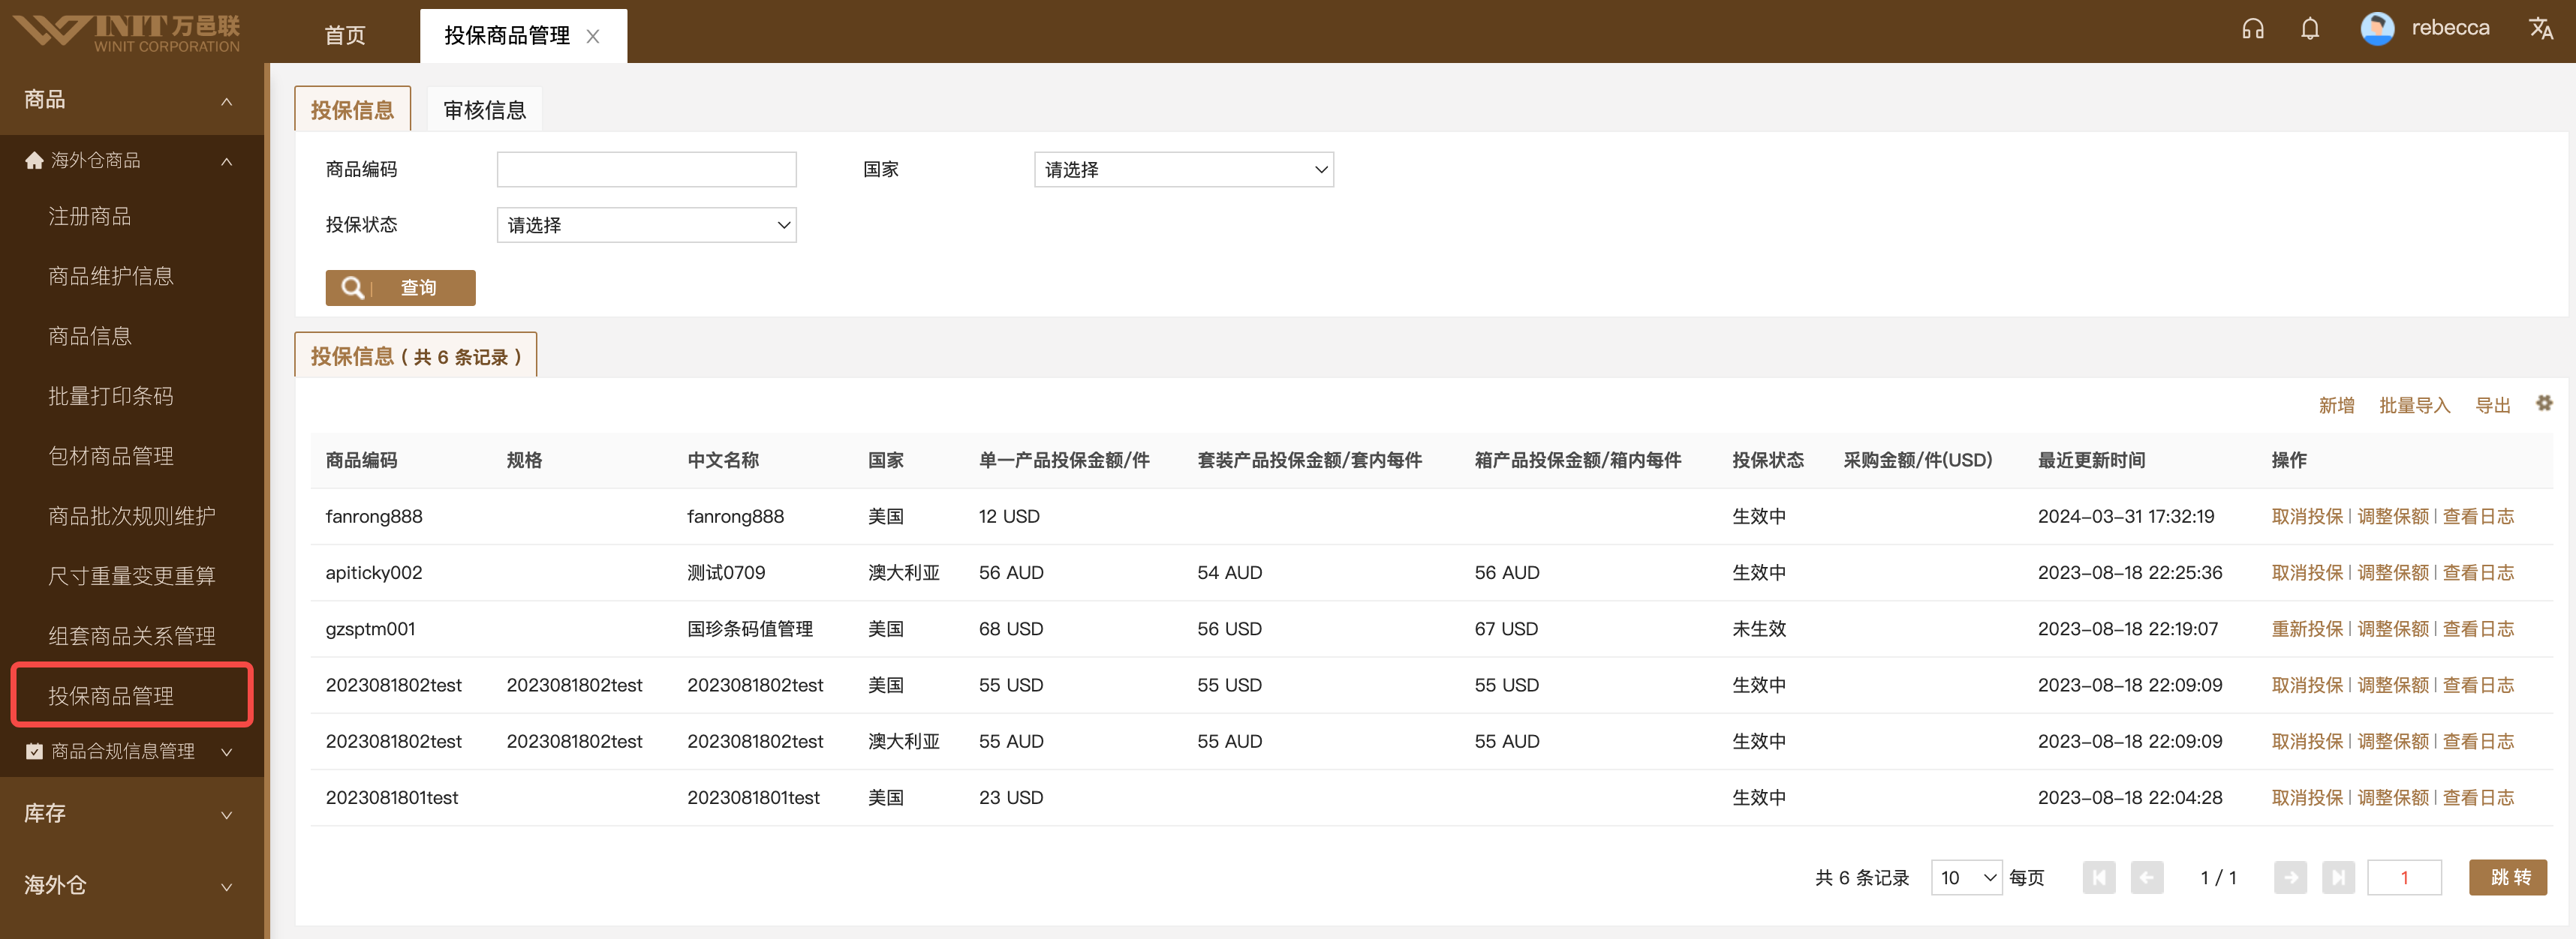2576x939 pixels.
Task: Go to the previous page
Action: [x=2147, y=878]
